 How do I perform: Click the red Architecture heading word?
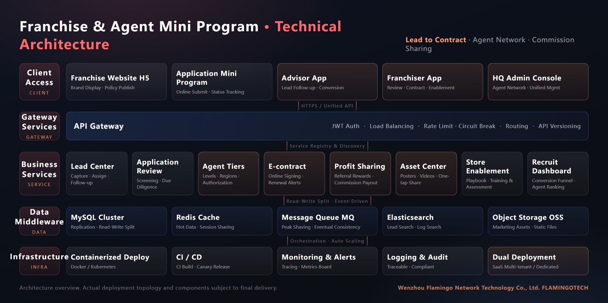click(64, 44)
